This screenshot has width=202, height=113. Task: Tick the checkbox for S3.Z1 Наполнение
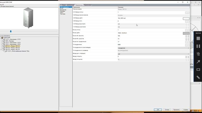pos(3,44)
